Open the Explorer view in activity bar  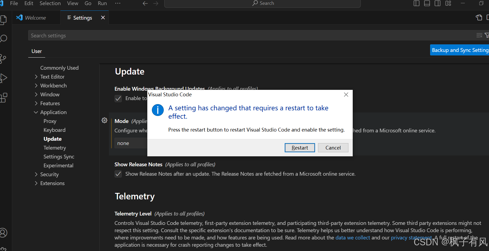(x=3, y=20)
